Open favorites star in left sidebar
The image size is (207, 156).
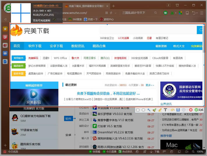click(5, 29)
